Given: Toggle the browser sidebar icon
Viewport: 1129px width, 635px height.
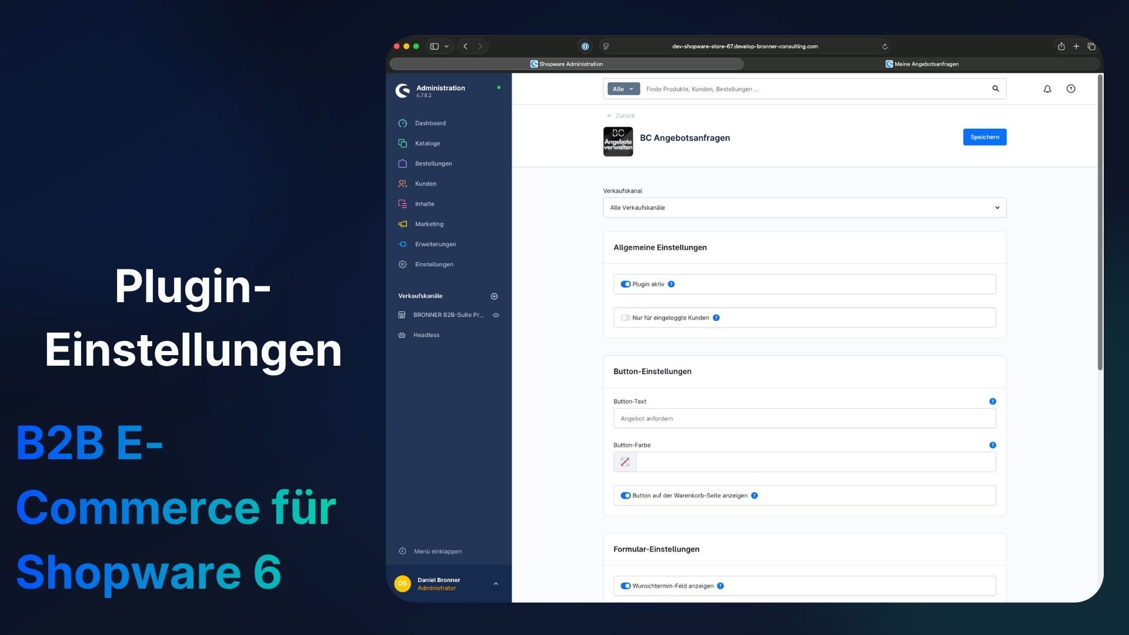Looking at the screenshot, I should pos(435,46).
